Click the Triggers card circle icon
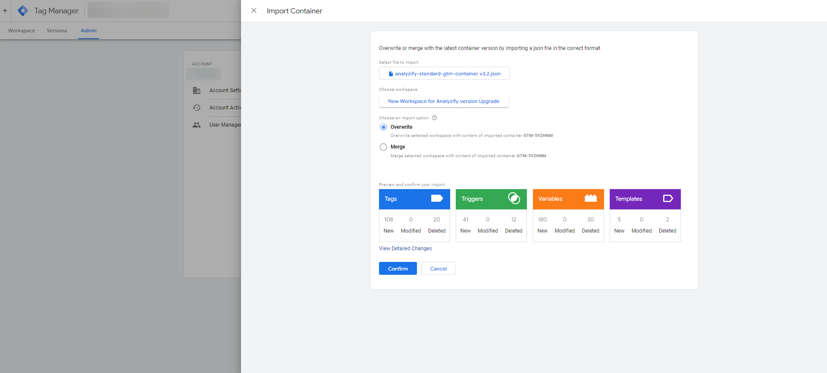 514,198
